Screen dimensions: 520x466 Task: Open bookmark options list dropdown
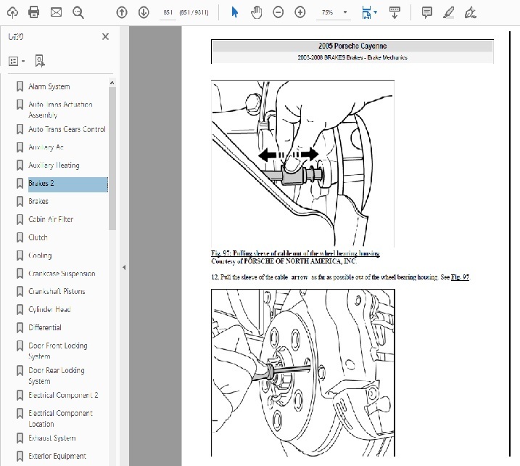point(17,61)
